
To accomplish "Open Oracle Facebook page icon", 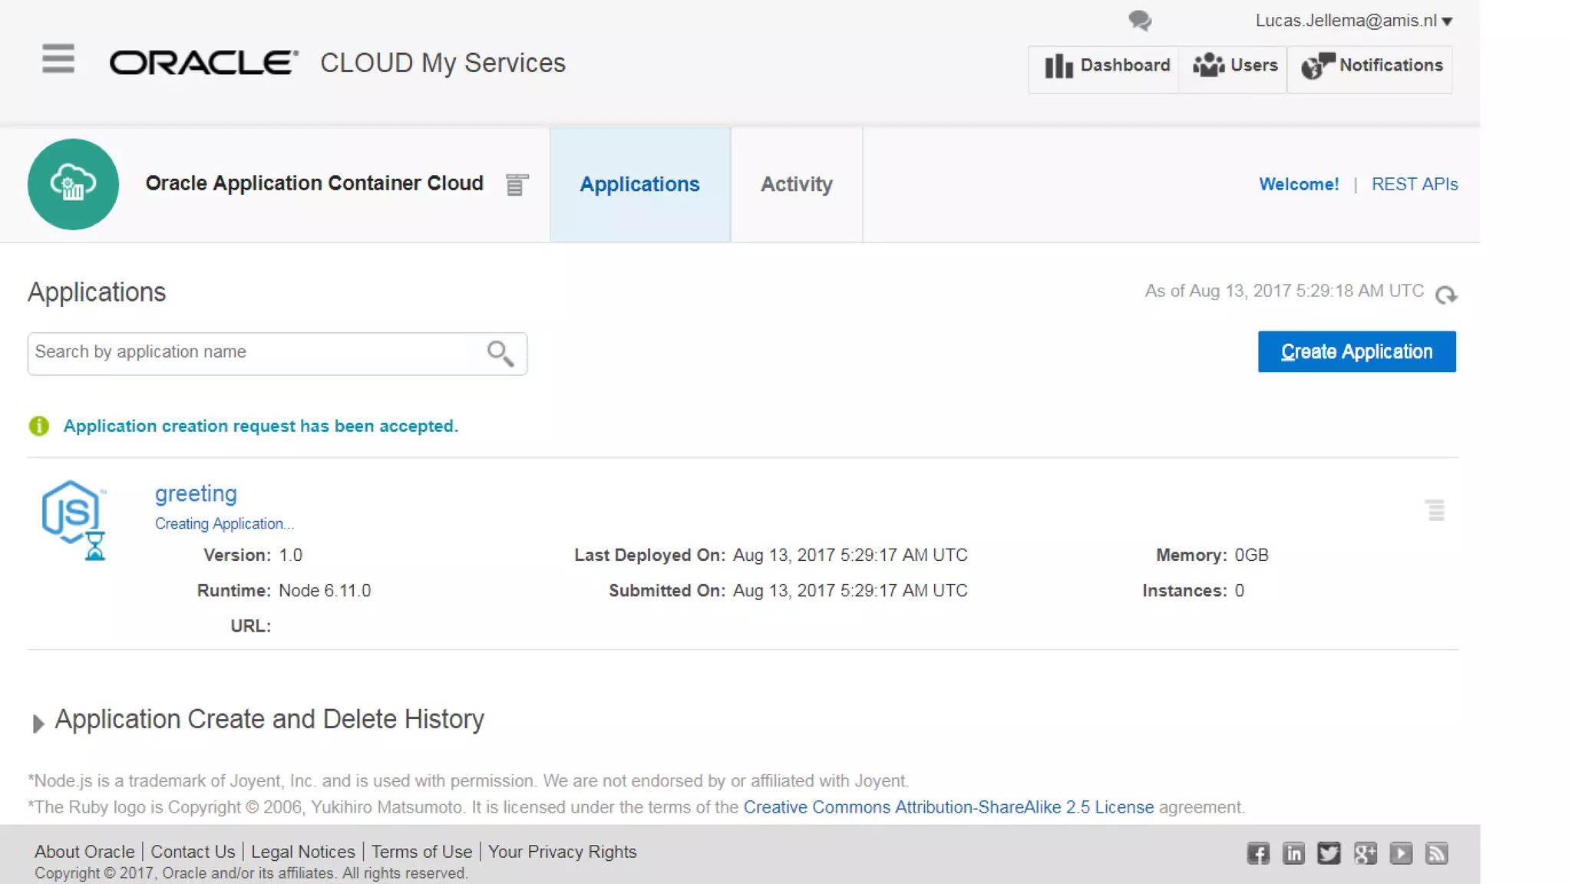I will click(1258, 853).
